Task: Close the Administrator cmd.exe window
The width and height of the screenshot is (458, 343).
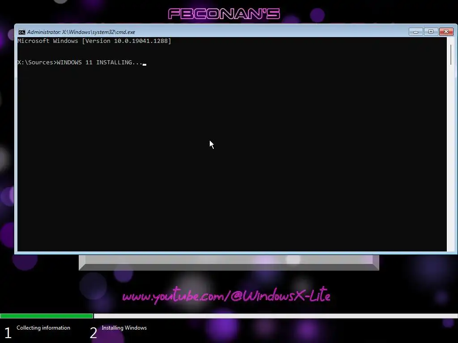Action: (446, 32)
